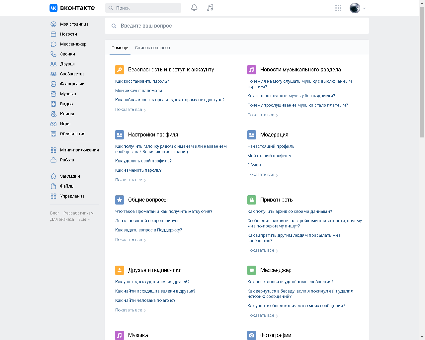Show all questions under Приватность
Screen dimensions: 425x340
tap(262, 250)
